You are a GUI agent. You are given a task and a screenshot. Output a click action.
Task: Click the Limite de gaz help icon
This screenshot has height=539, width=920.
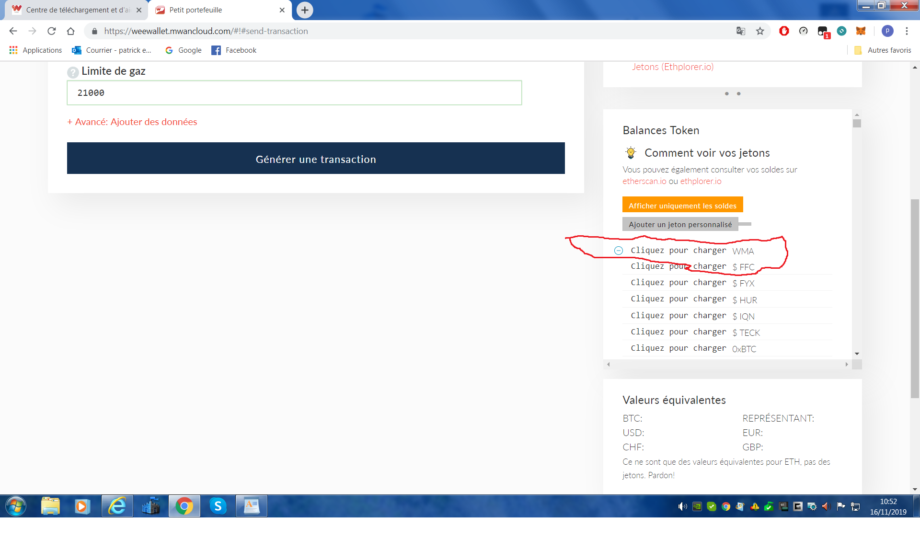pyautogui.click(x=73, y=72)
